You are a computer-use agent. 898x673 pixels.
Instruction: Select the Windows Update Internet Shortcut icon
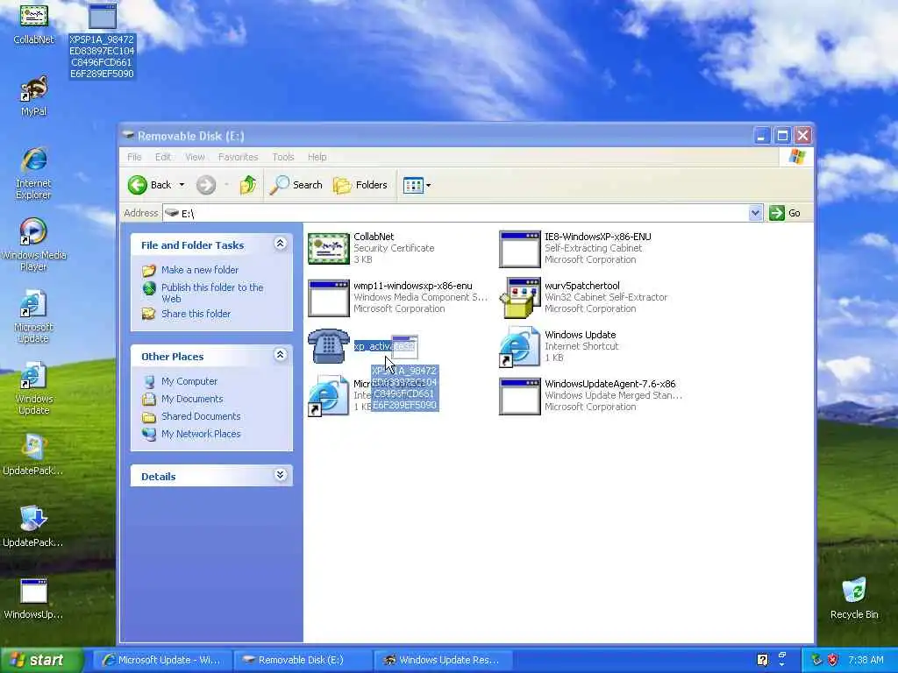click(519, 347)
